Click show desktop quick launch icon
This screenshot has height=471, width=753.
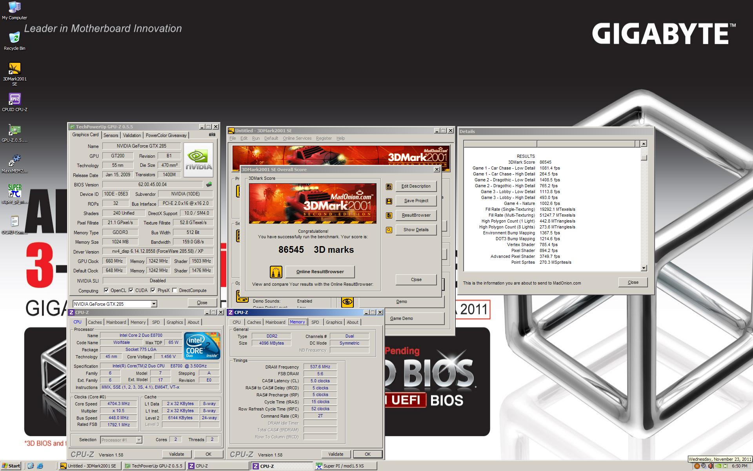pos(31,466)
